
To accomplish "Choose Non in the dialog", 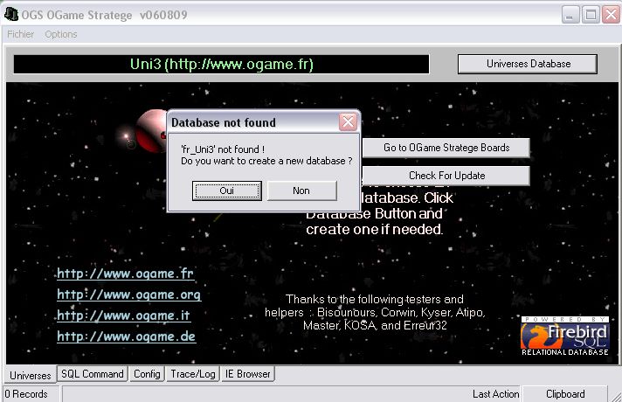I will 301,191.
